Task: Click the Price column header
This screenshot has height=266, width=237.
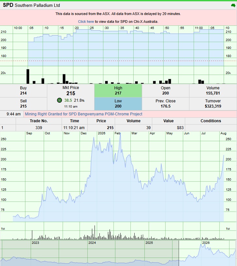Action: (101, 121)
